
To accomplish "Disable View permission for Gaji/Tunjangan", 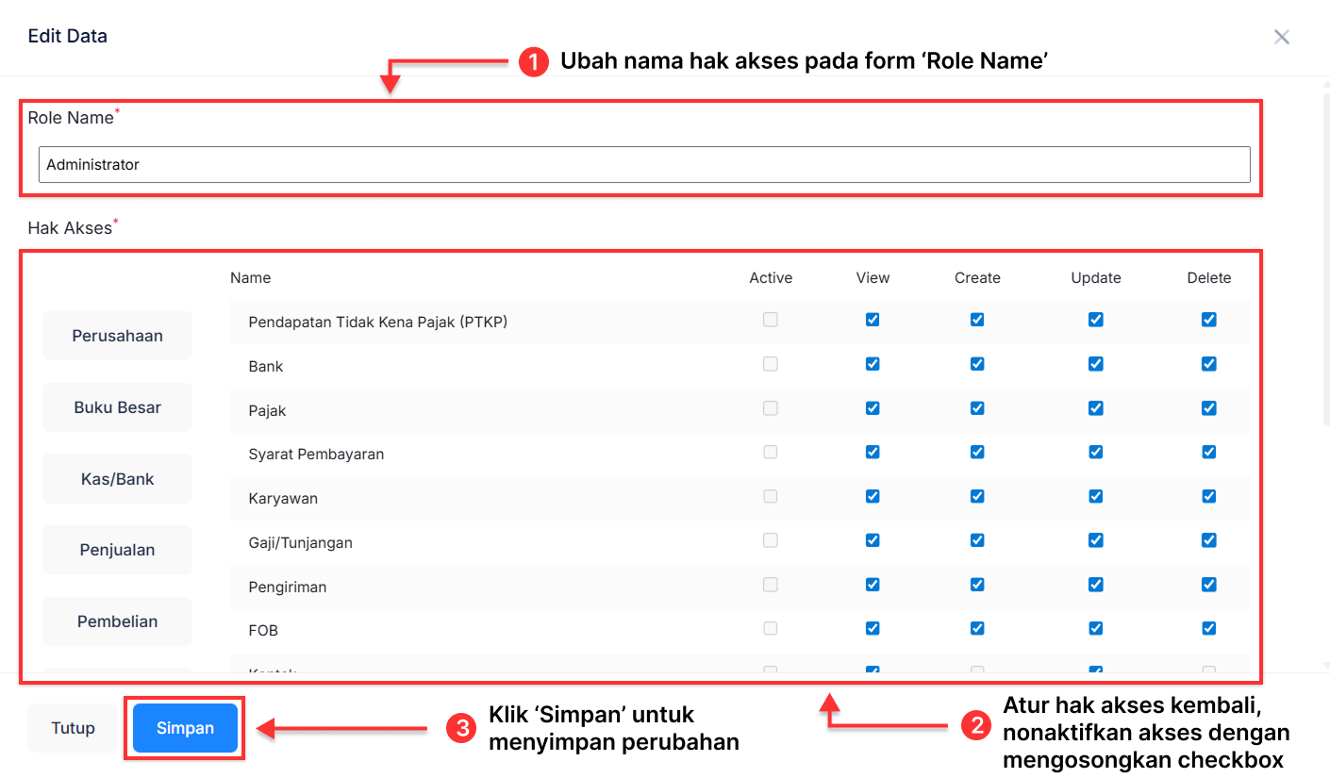I will coord(873,540).
